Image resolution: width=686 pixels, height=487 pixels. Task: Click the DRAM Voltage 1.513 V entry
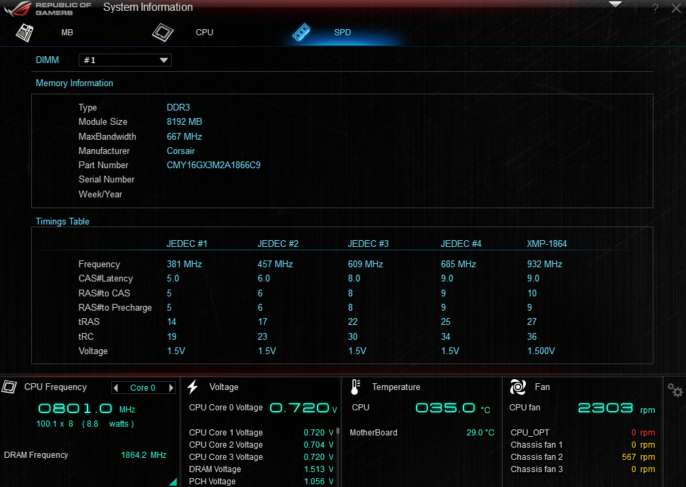tap(261, 469)
